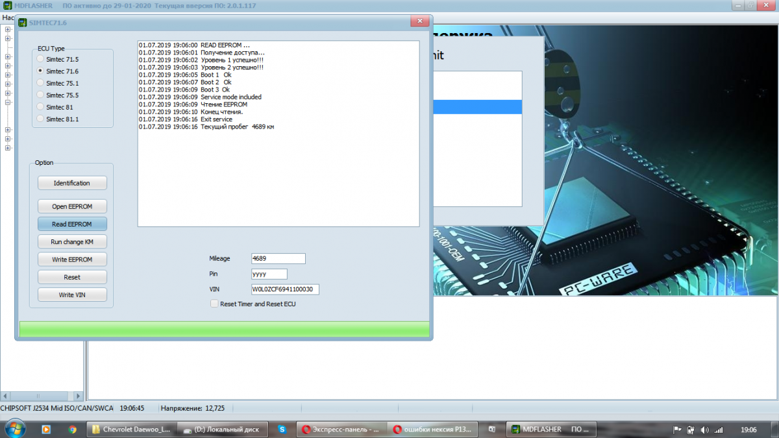Open Skype from the taskbar
Screen dimensions: 779x438
pos(282,429)
